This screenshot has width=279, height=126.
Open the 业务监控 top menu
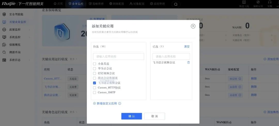coord(76,4)
